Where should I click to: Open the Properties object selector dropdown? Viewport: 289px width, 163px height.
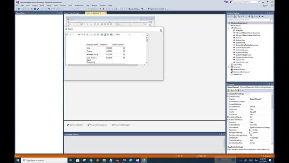272,87
